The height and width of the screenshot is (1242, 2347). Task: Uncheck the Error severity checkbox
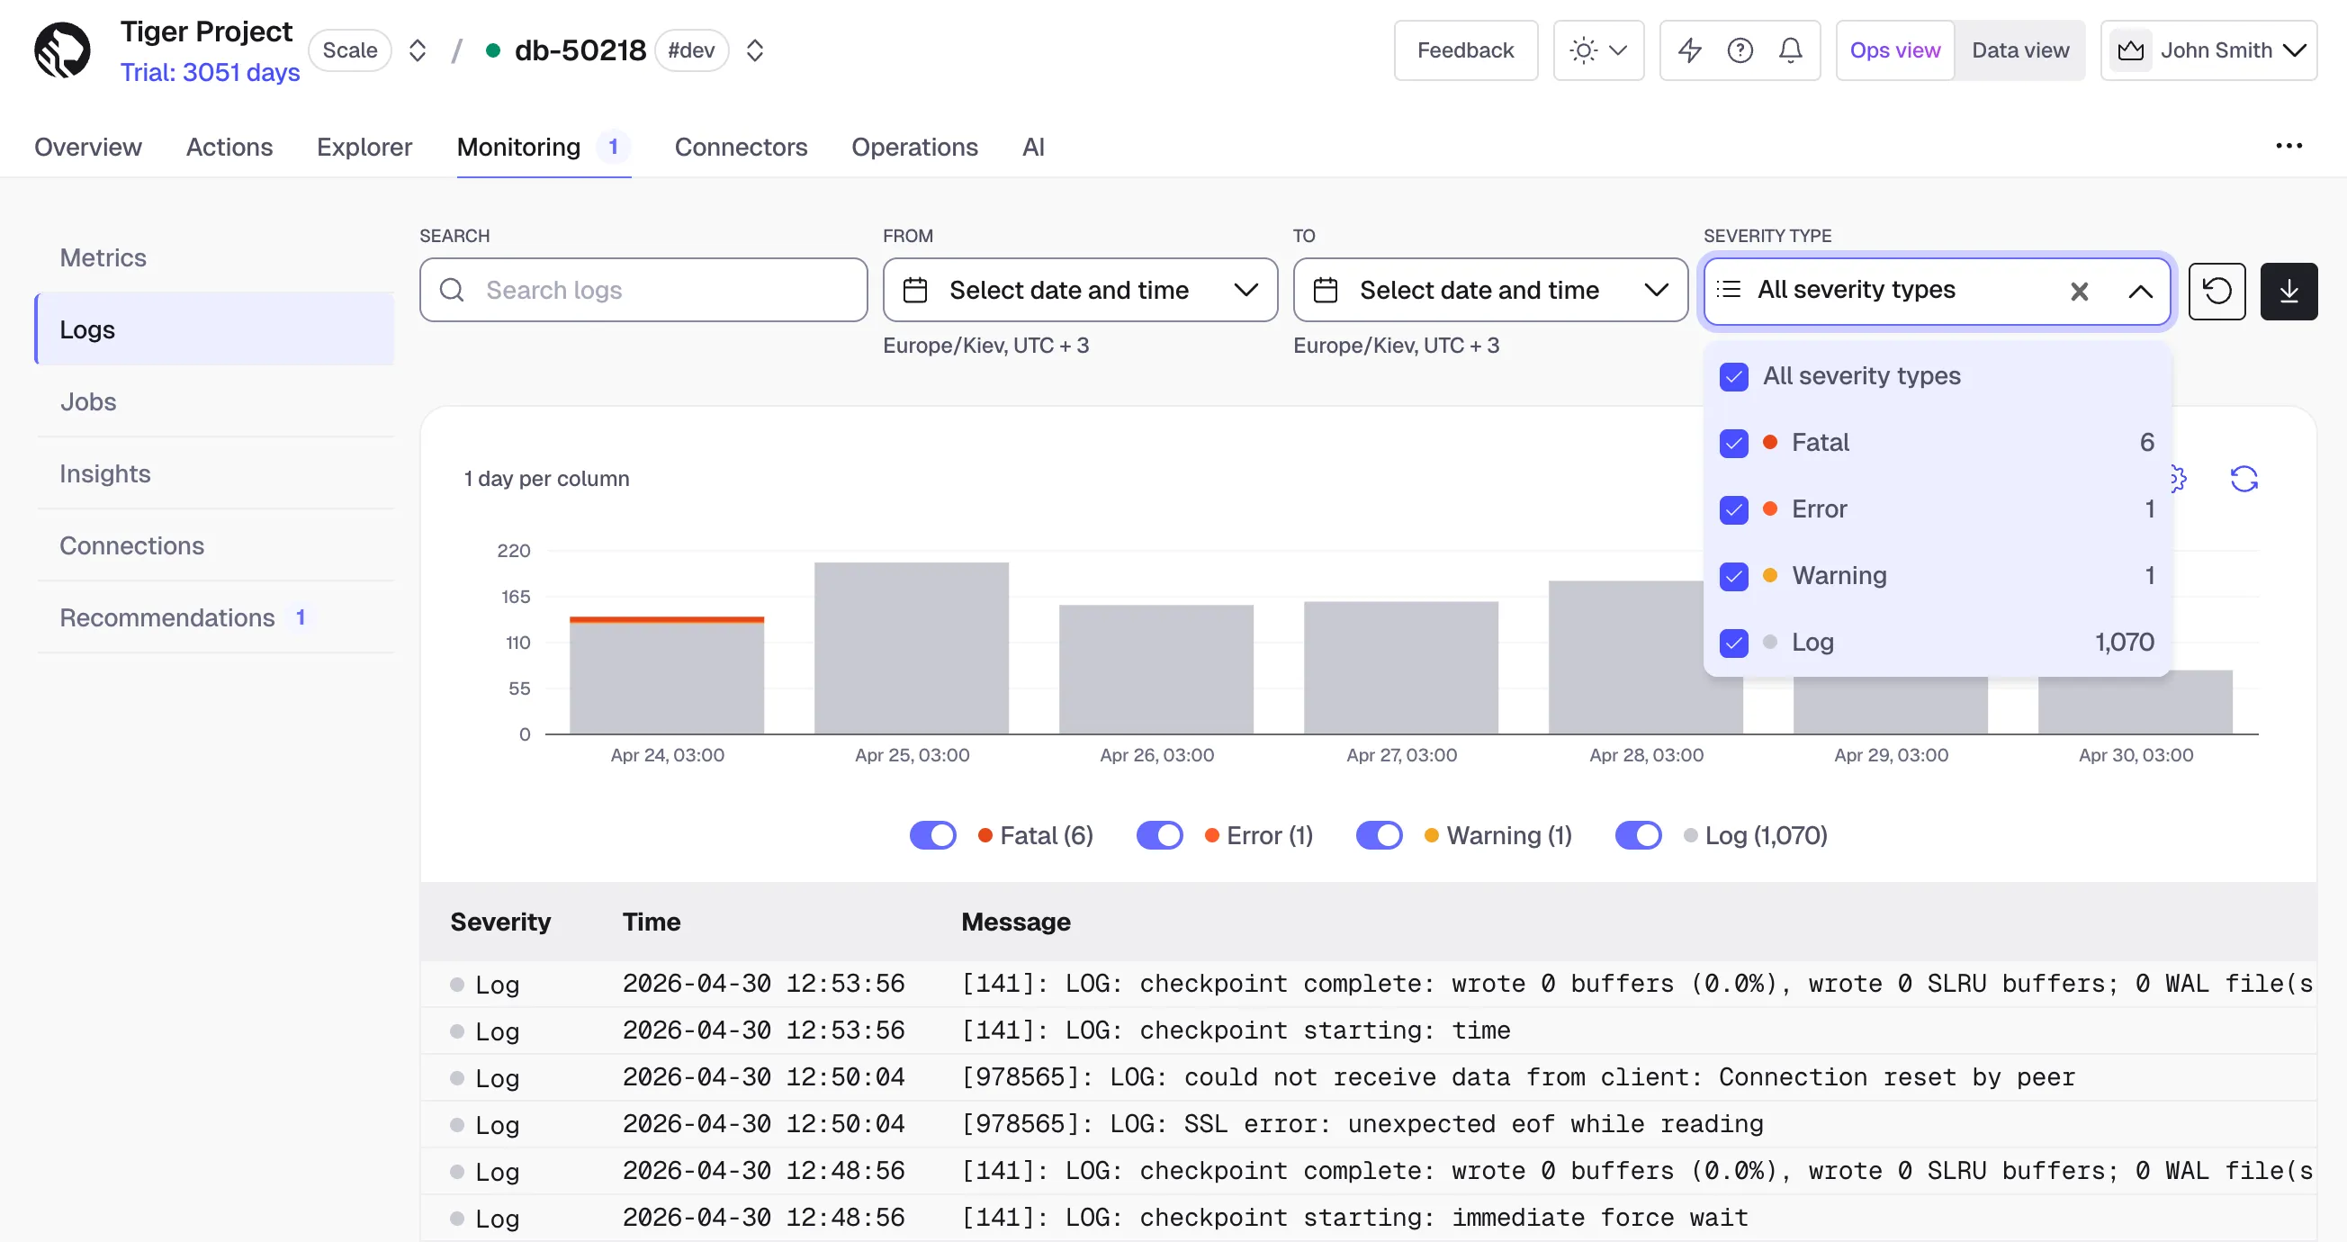1733,509
